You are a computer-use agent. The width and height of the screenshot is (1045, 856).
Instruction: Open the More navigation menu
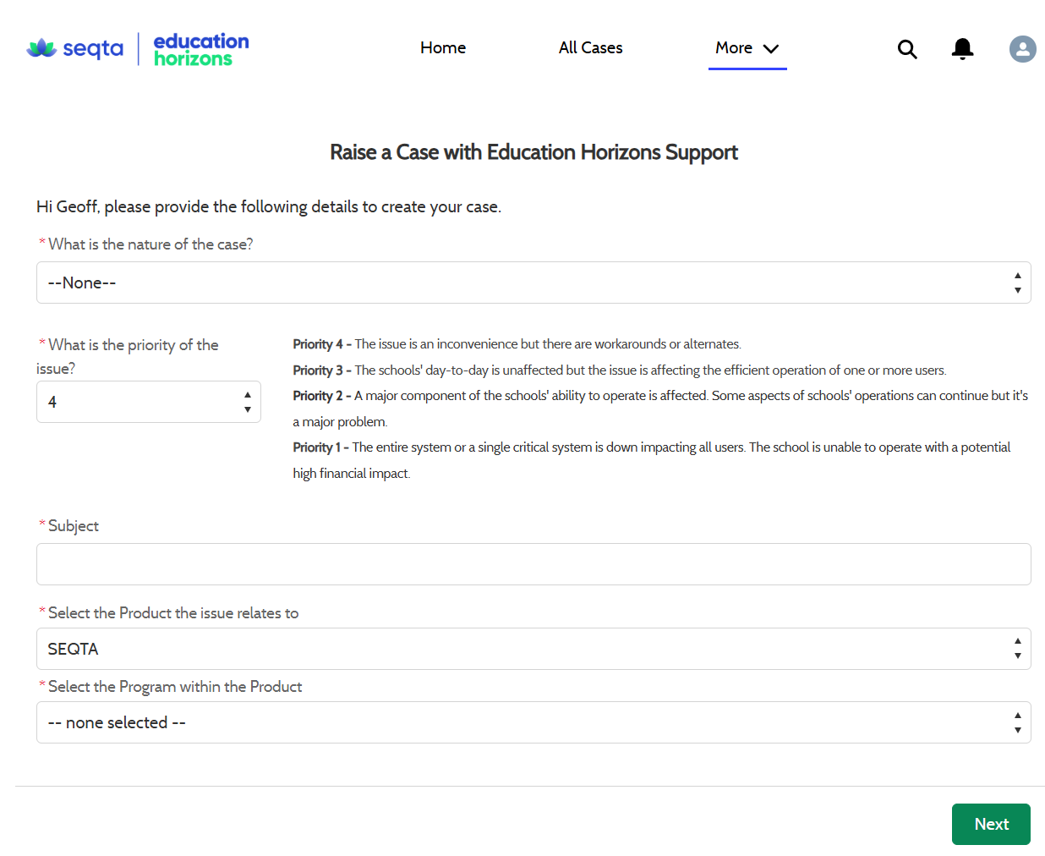[x=733, y=47]
